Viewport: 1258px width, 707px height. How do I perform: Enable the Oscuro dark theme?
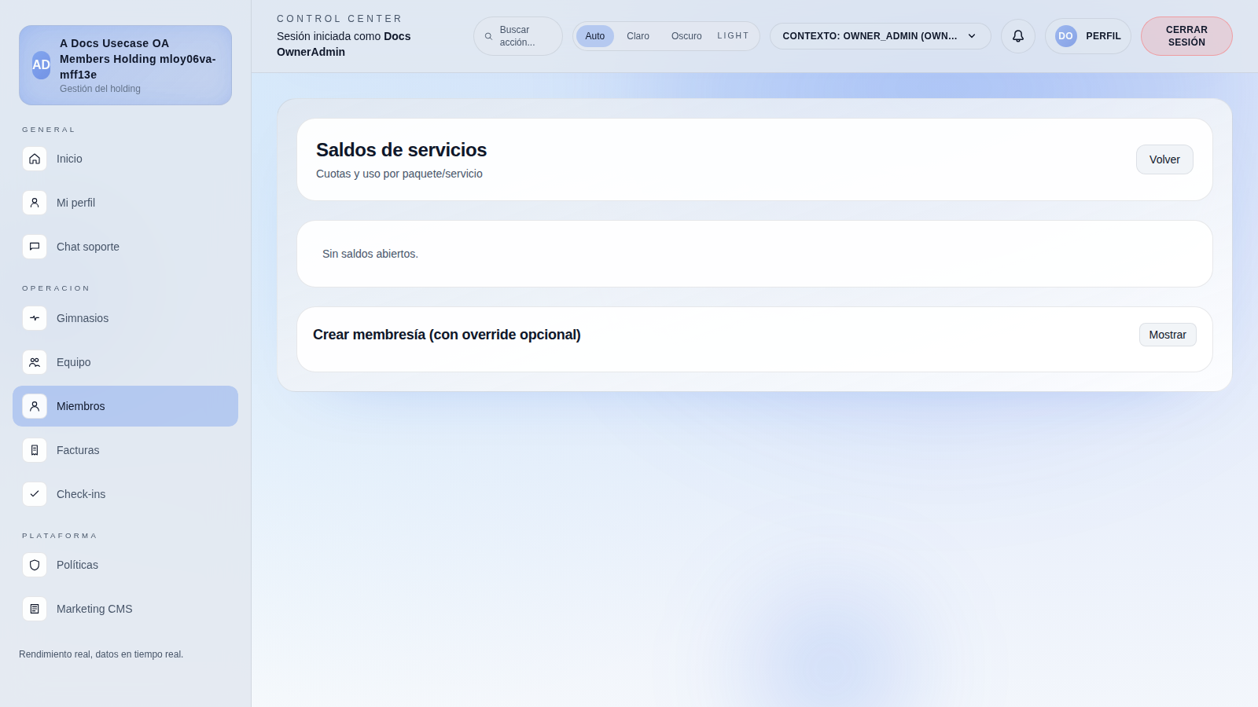pos(686,36)
